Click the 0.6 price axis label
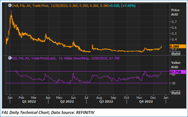This screenshot has width=188, height=117. (174, 28)
